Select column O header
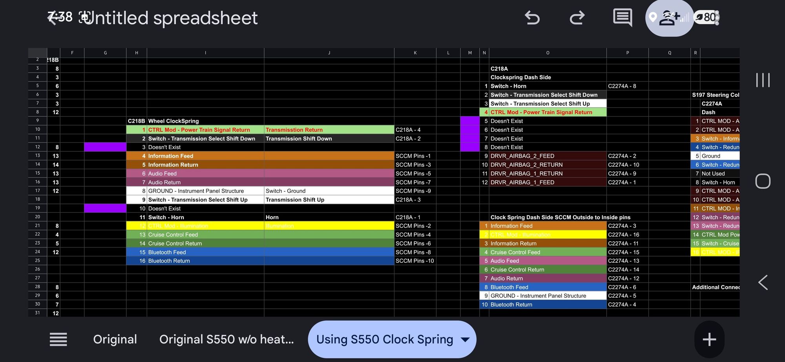 (548, 53)
